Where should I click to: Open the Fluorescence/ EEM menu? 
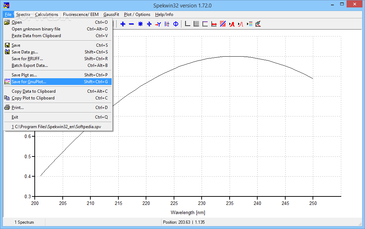pyautogui.click(x=81, y=15)
